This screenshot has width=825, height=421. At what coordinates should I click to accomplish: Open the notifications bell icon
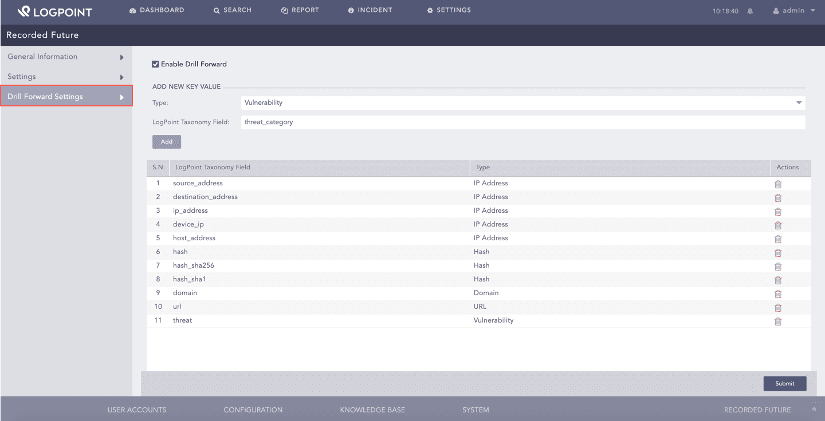[x=750, y=11]
